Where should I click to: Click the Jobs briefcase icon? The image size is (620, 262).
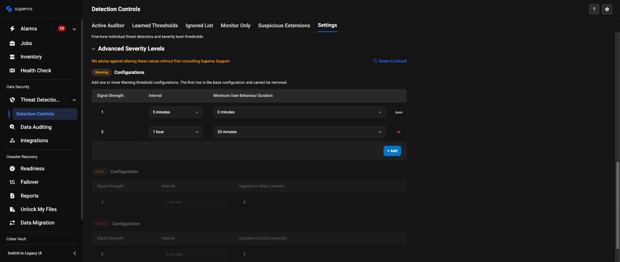[x=12, y=43]
